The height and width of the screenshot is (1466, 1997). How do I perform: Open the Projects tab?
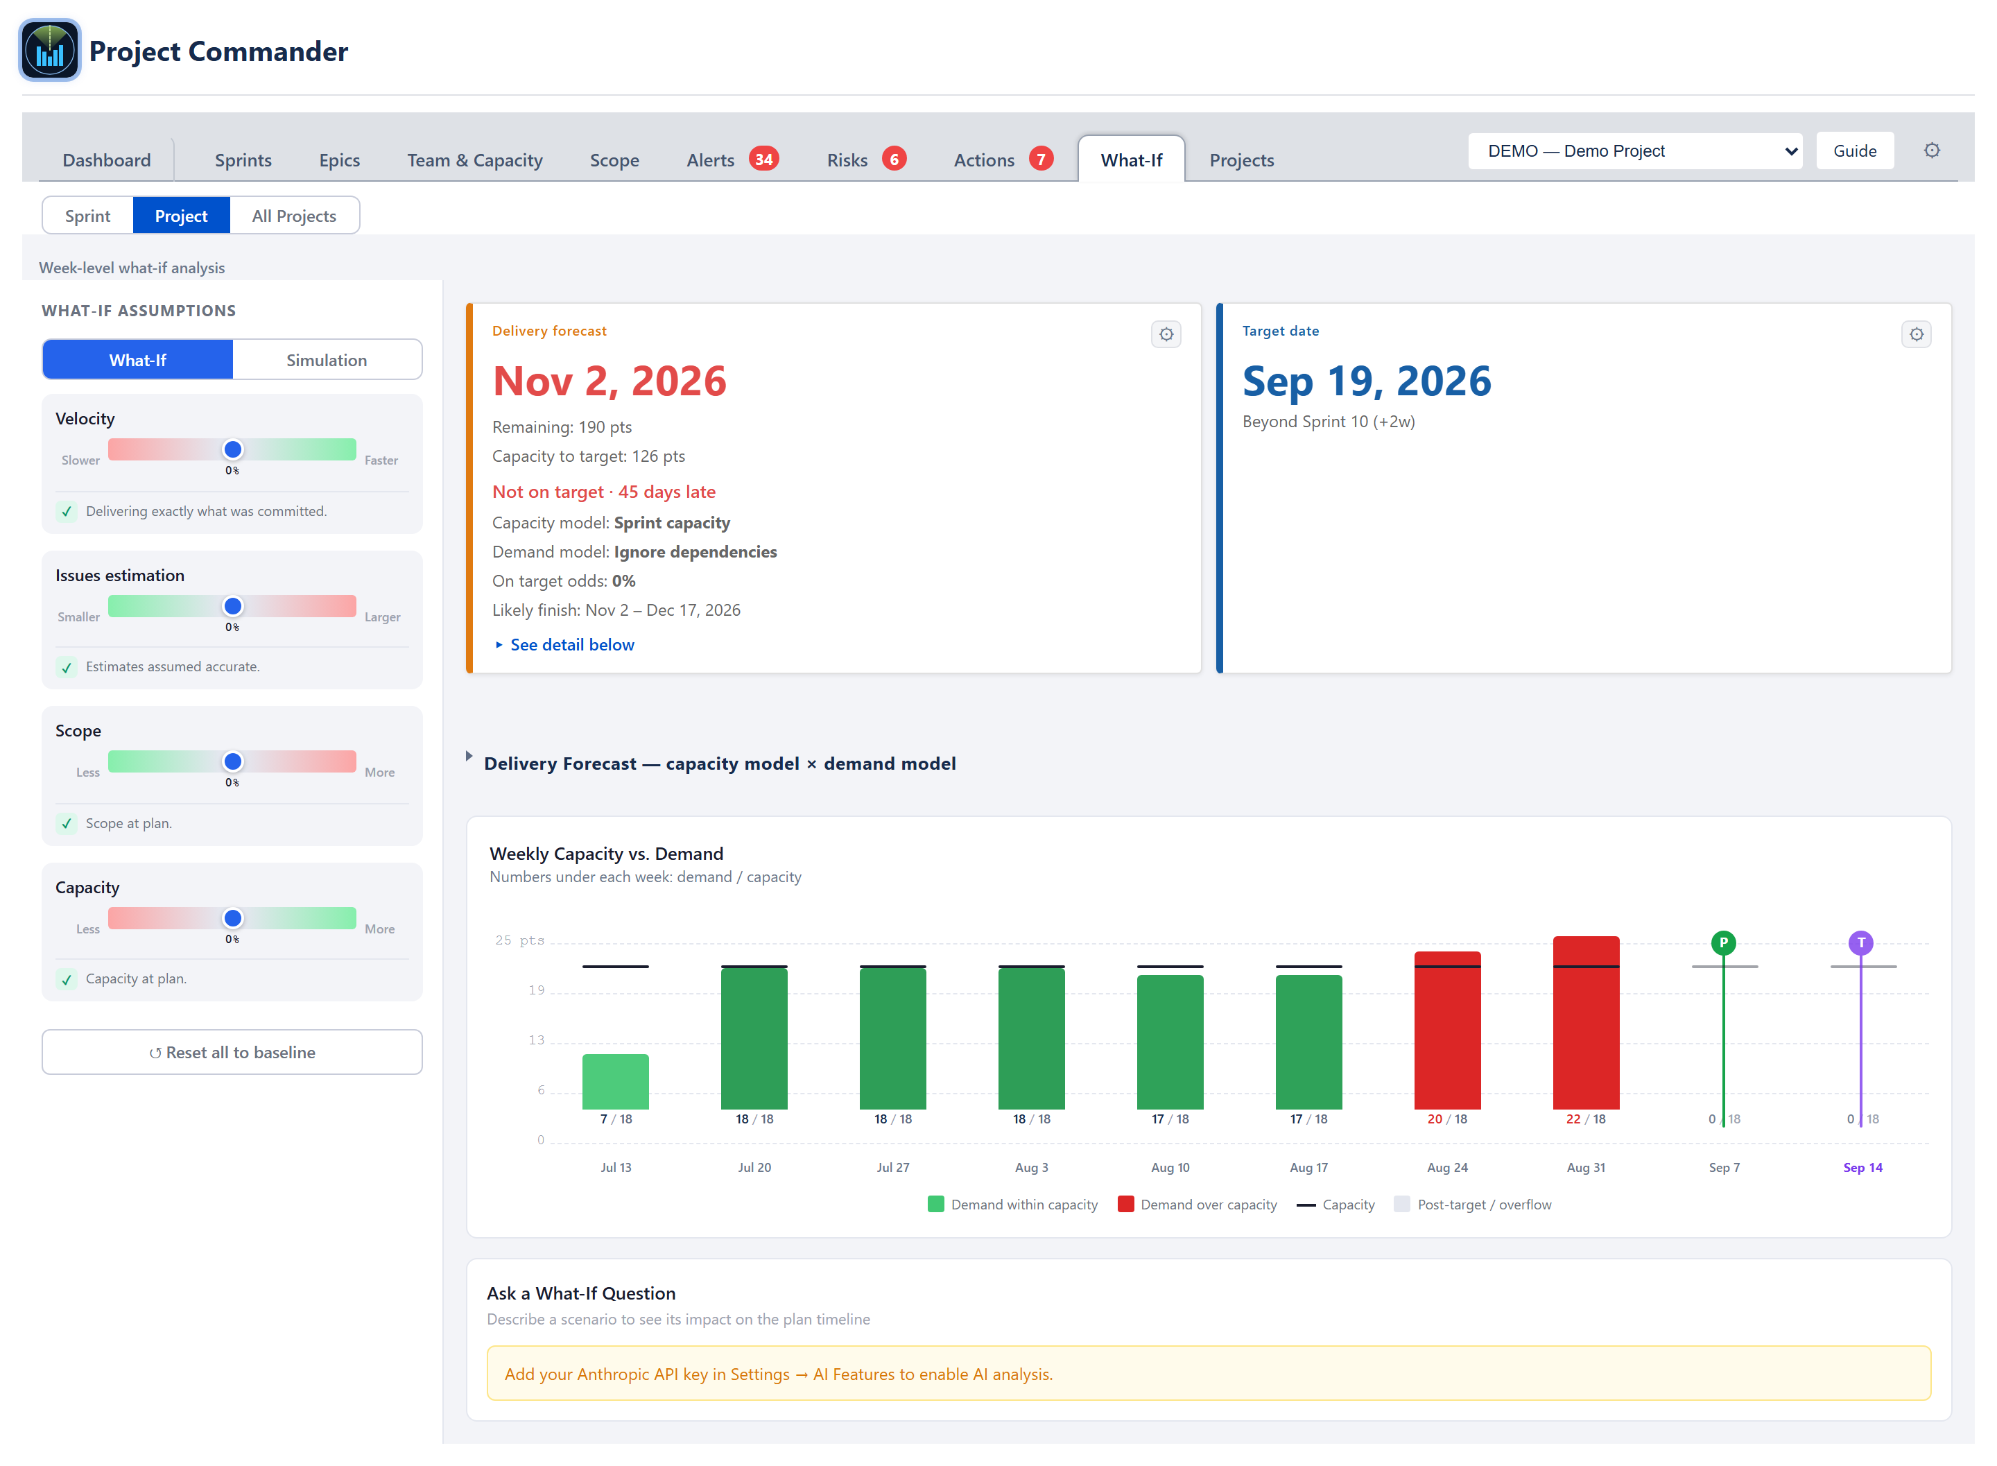point(1241,159)
